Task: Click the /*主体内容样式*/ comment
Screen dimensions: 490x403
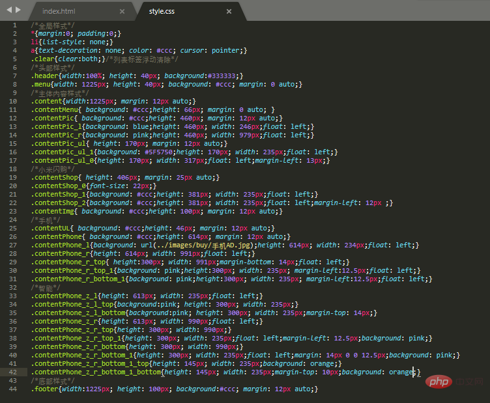Action: pos(60,93)
